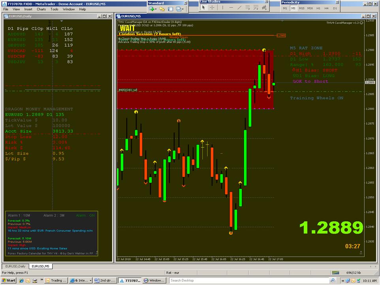The width and height of the screenshot is (380, 285).
Task: Expand hidden Quick Launch icons chevron
Action: (42, 280)
